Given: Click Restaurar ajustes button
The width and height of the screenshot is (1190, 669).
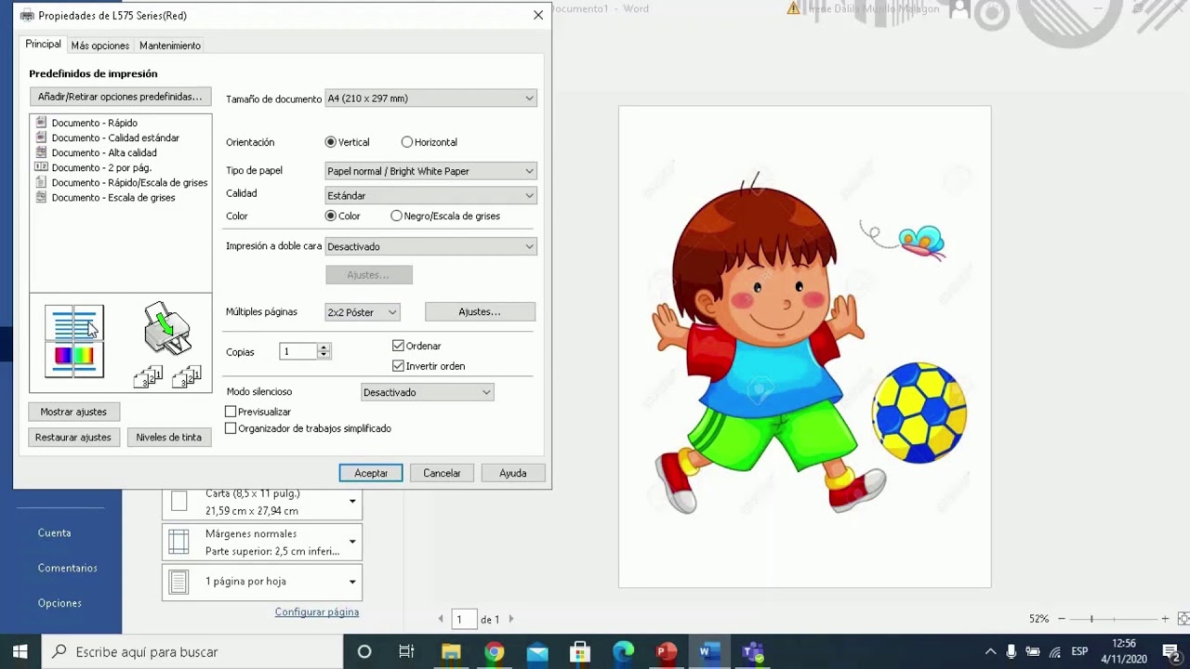Looking at the screenshot, I should 73,438.
